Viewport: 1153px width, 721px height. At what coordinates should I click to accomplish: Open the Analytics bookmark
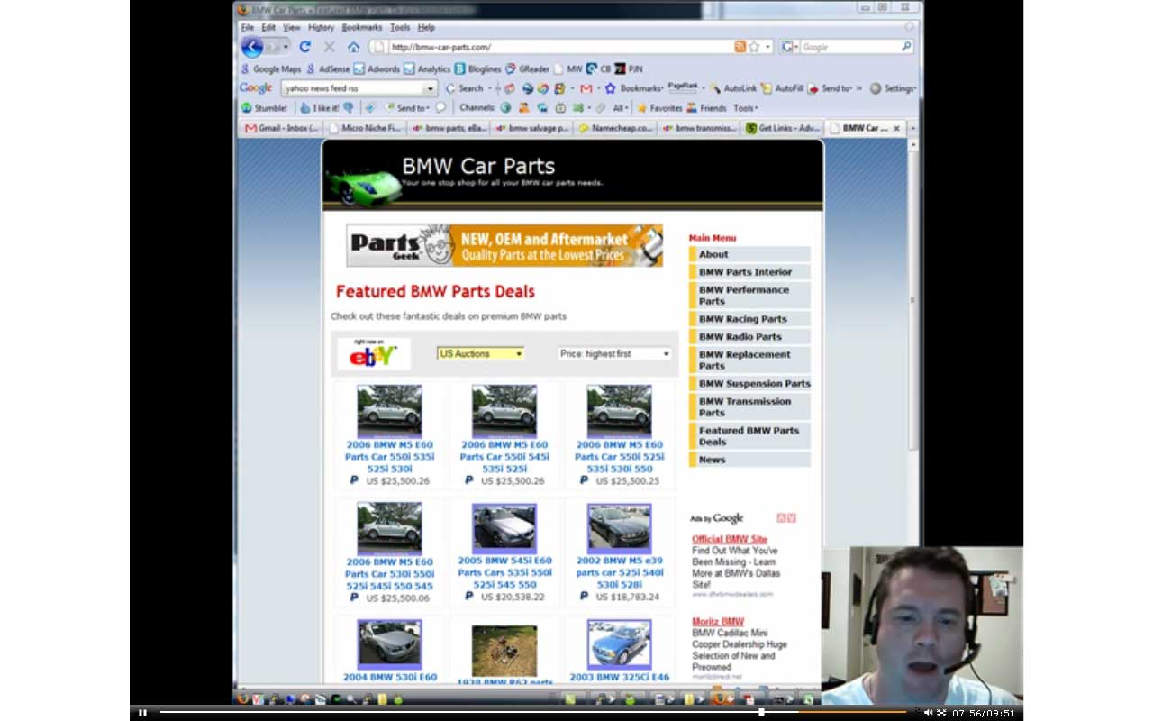[427, 68]
